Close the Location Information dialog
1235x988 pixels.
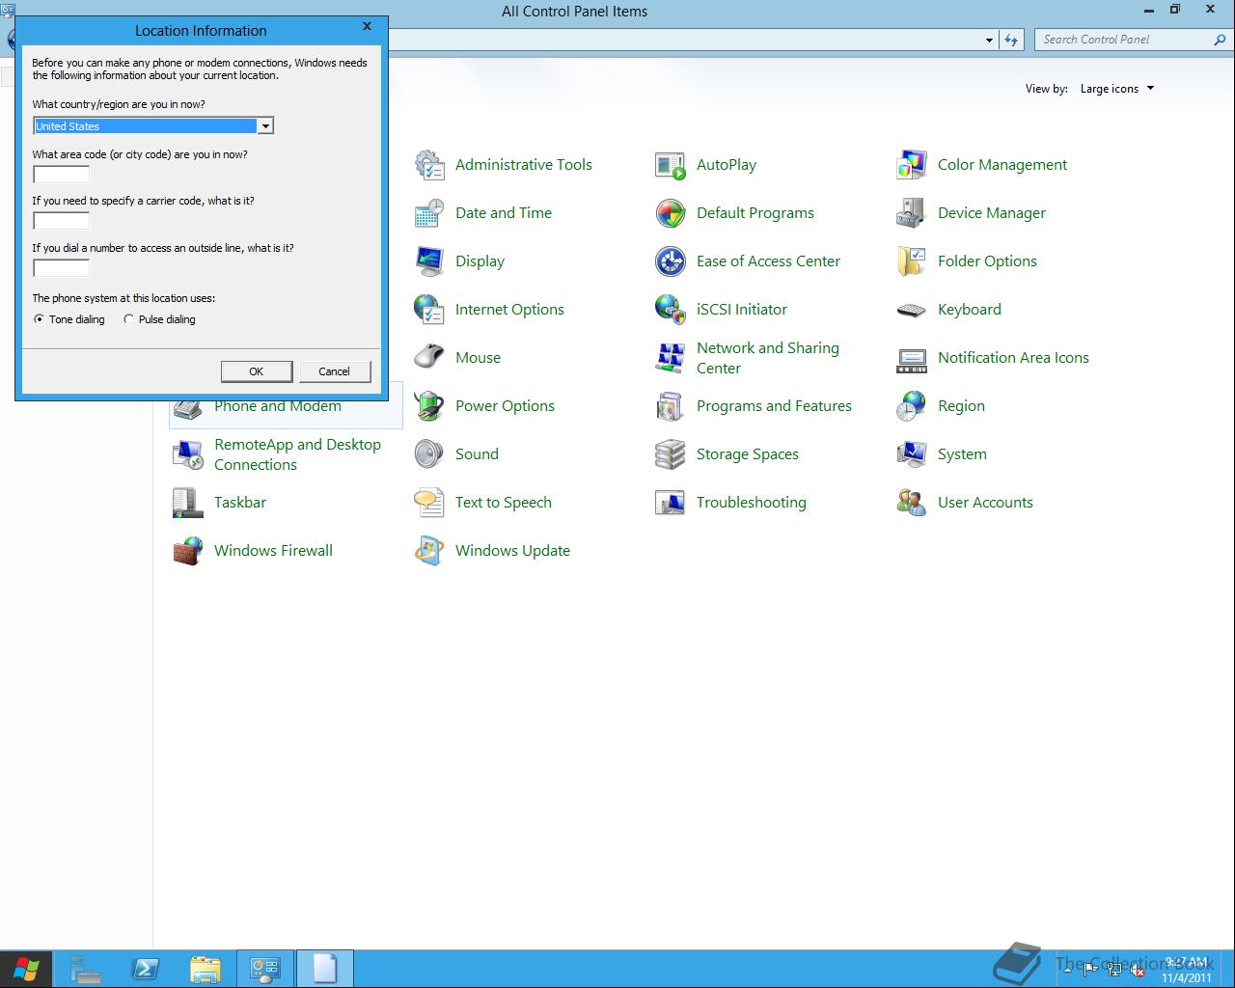coord(367,27)
